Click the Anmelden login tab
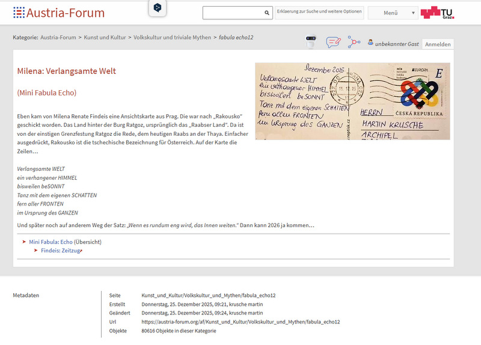Image resolution: width=481 pixels, height=345 pixels. (437, 44)
